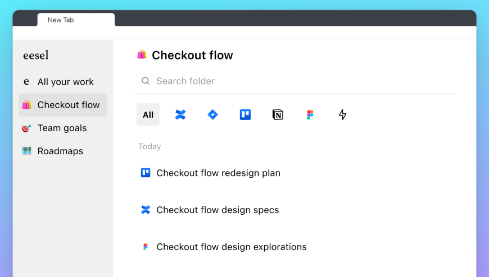Filter by Confluence icon
489x277 pixels.
[180, 114]
